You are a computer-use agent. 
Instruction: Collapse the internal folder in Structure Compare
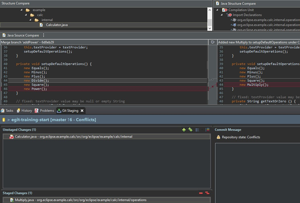coord(30,20)
